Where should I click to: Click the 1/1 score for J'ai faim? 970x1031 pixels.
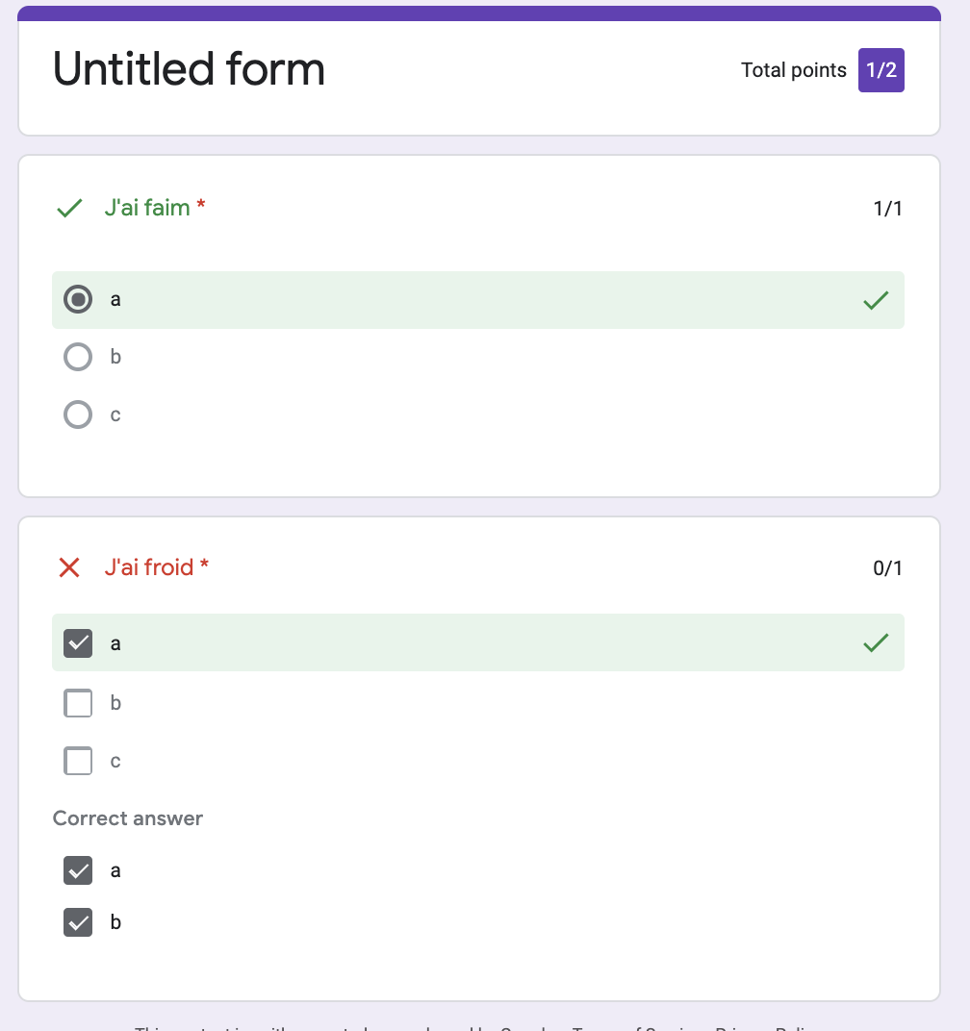pyautogui.click(x=887, y=208)
